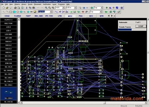
Task: Click the STOP autoroute button
Action: pyautogui.click(x=141, y=26)
